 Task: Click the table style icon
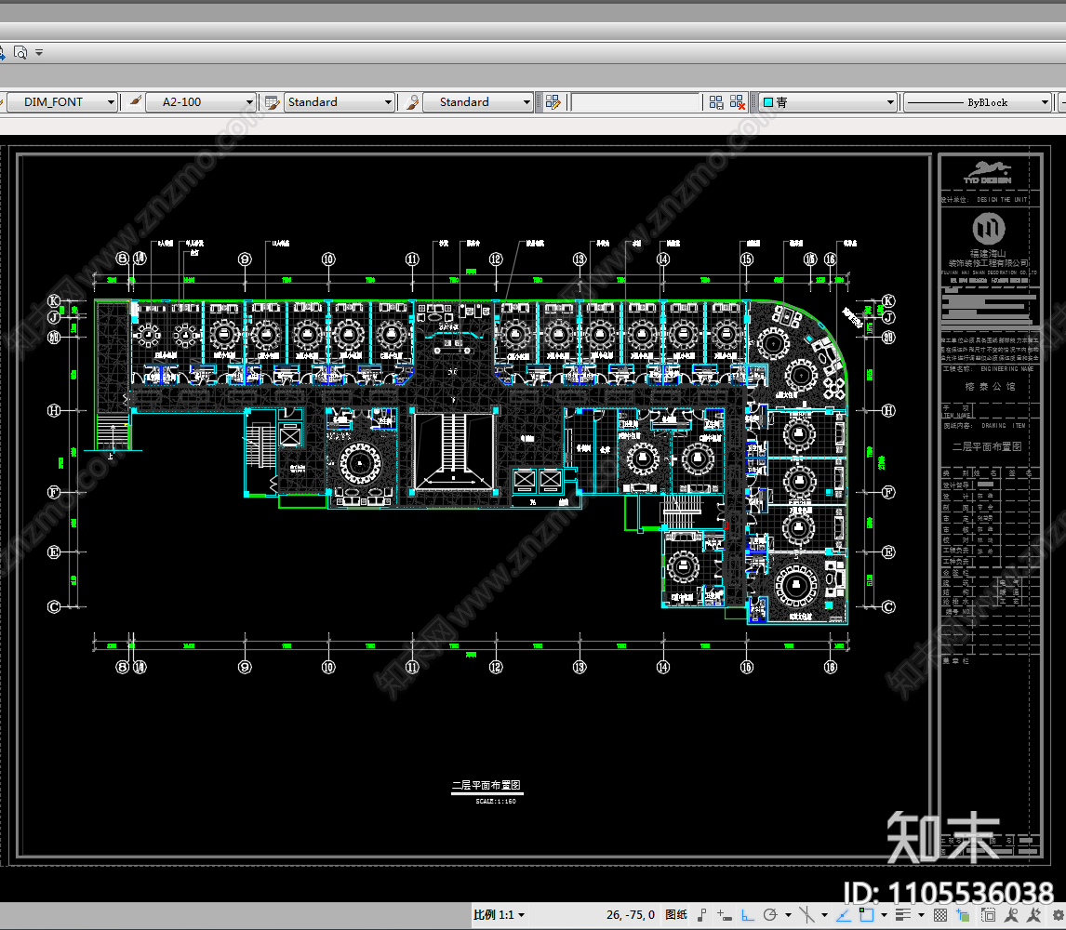click(272, 102)
